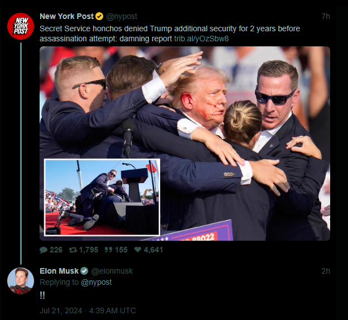348x320 pixels.
Task: Open the @nypost handle in the header
Action: [122, 16]
